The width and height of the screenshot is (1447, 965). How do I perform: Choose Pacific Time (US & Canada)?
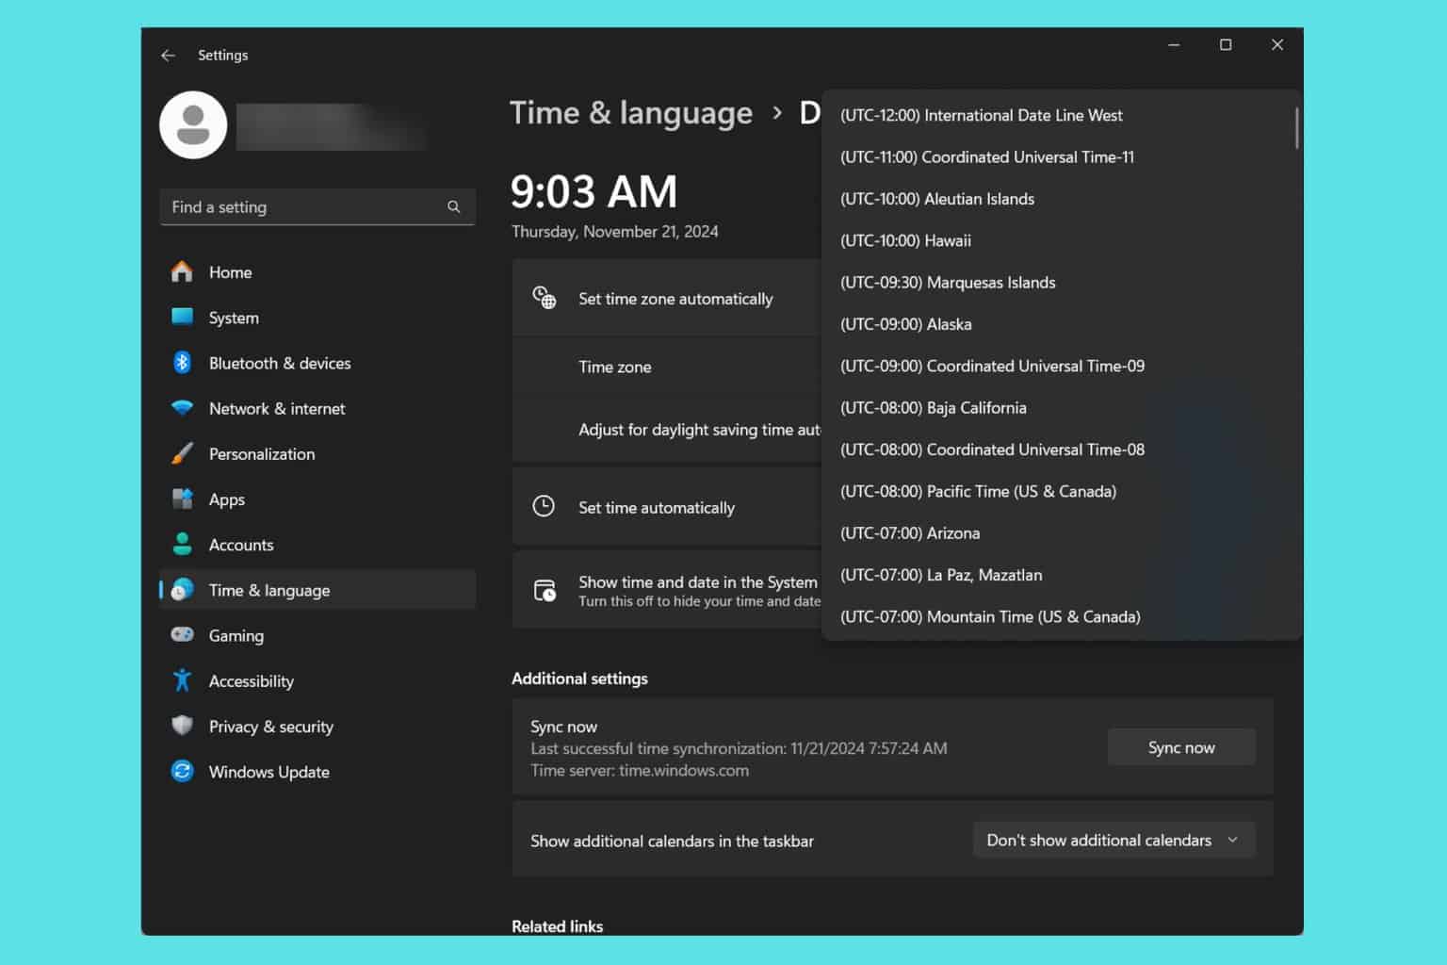tap(1062, 491)
